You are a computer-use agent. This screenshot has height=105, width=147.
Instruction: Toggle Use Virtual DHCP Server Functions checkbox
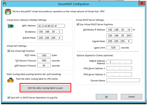pyautogui.click(x=78, y=24)
